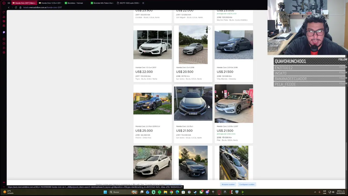Open Spotify from taskbar

point(159,192)
